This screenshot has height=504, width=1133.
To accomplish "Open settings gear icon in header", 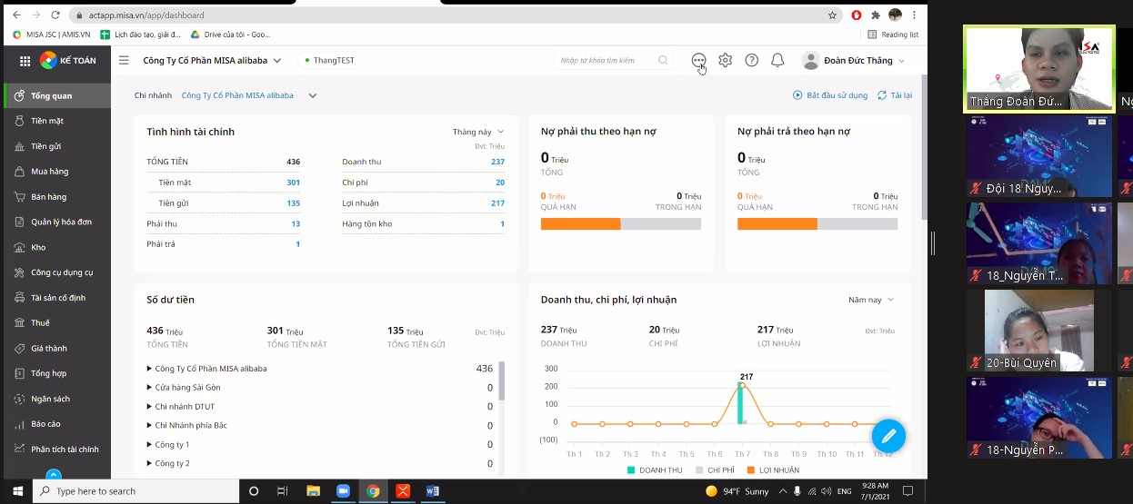I will (725, 61).
